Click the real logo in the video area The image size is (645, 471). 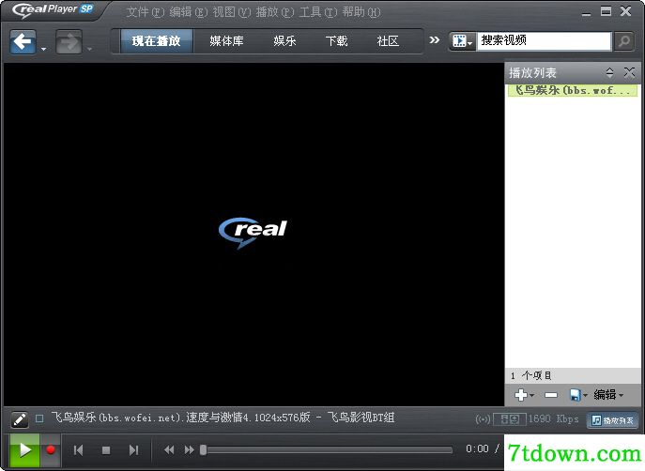[x=253, y=232]
